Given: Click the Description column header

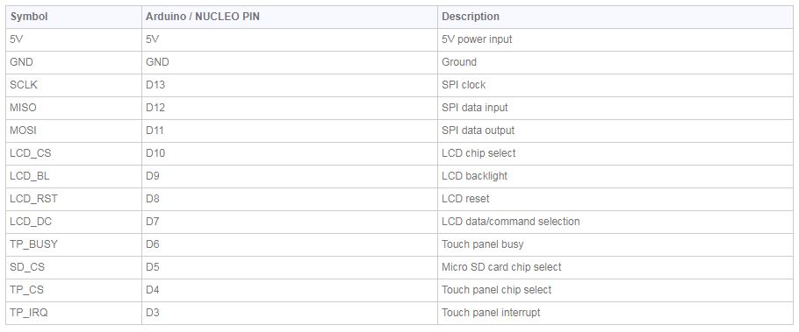Looking at the screenshot, I should point(615,17).
